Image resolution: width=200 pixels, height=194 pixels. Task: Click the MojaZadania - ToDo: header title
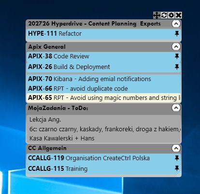point(58,108)
